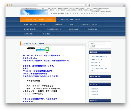Open the 2017年7月 archive link
131x111 pixels.
[x=95, y=89]
